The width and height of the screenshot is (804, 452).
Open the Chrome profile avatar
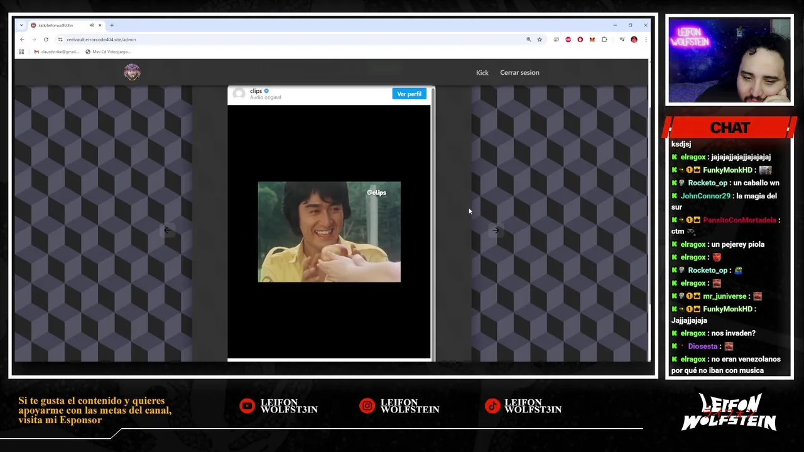634,40
